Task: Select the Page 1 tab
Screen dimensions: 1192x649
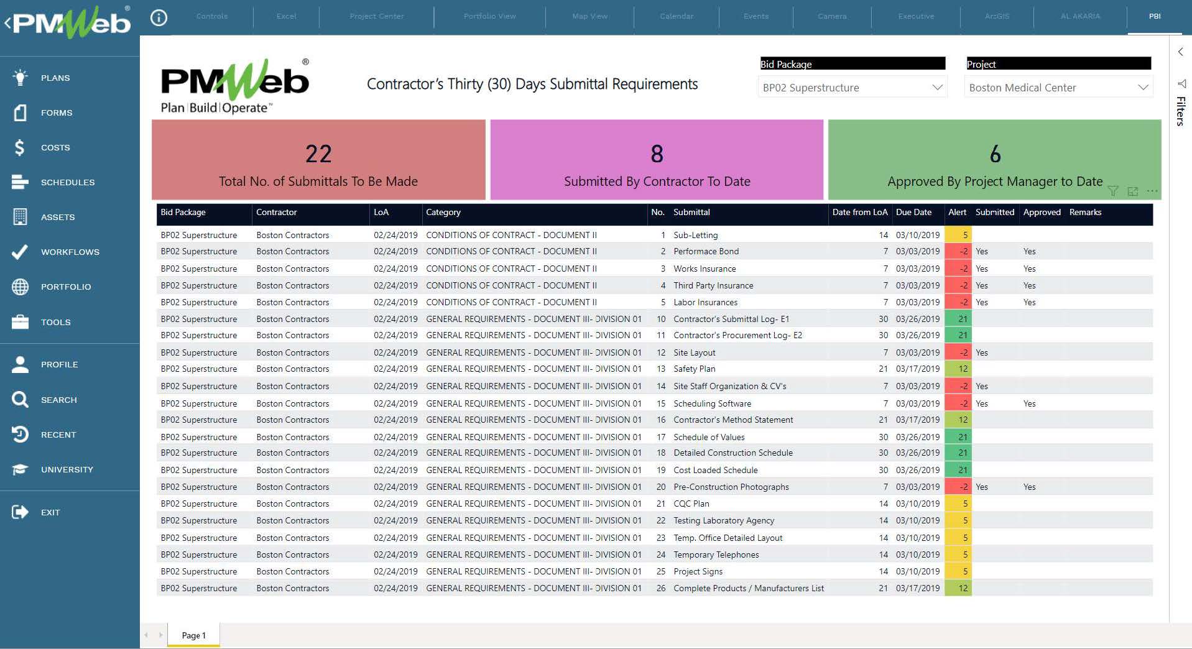Action: [193, 635]
